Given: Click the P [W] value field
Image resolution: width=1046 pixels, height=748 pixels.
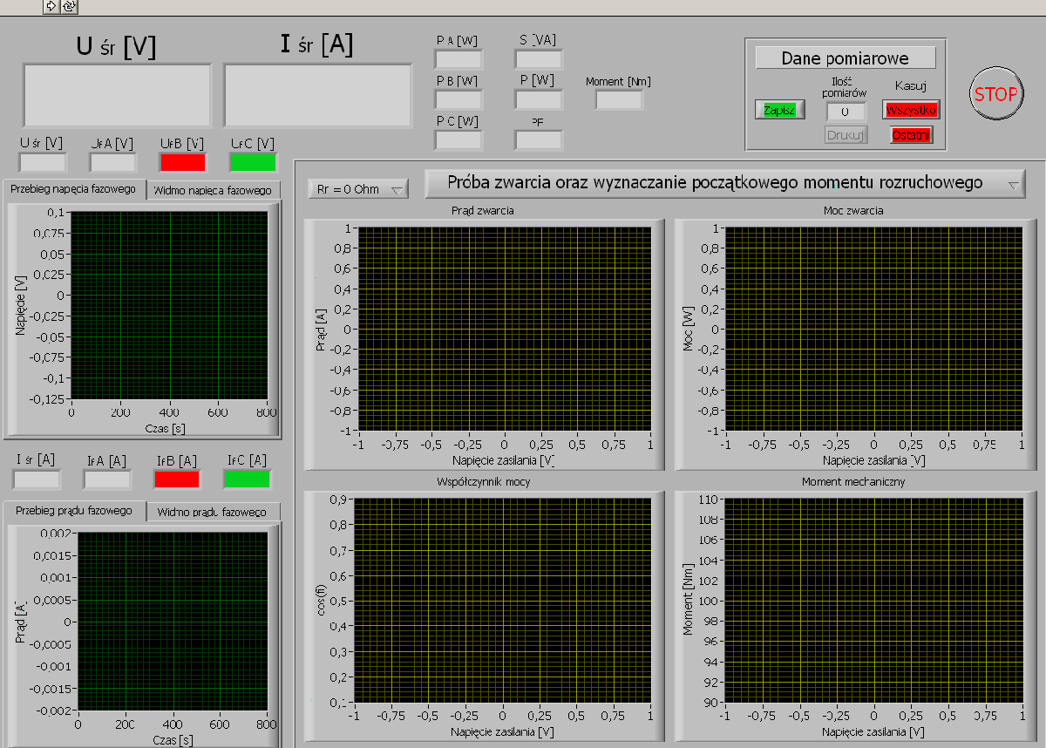Looking at the screenshot, I should [539, 99].
